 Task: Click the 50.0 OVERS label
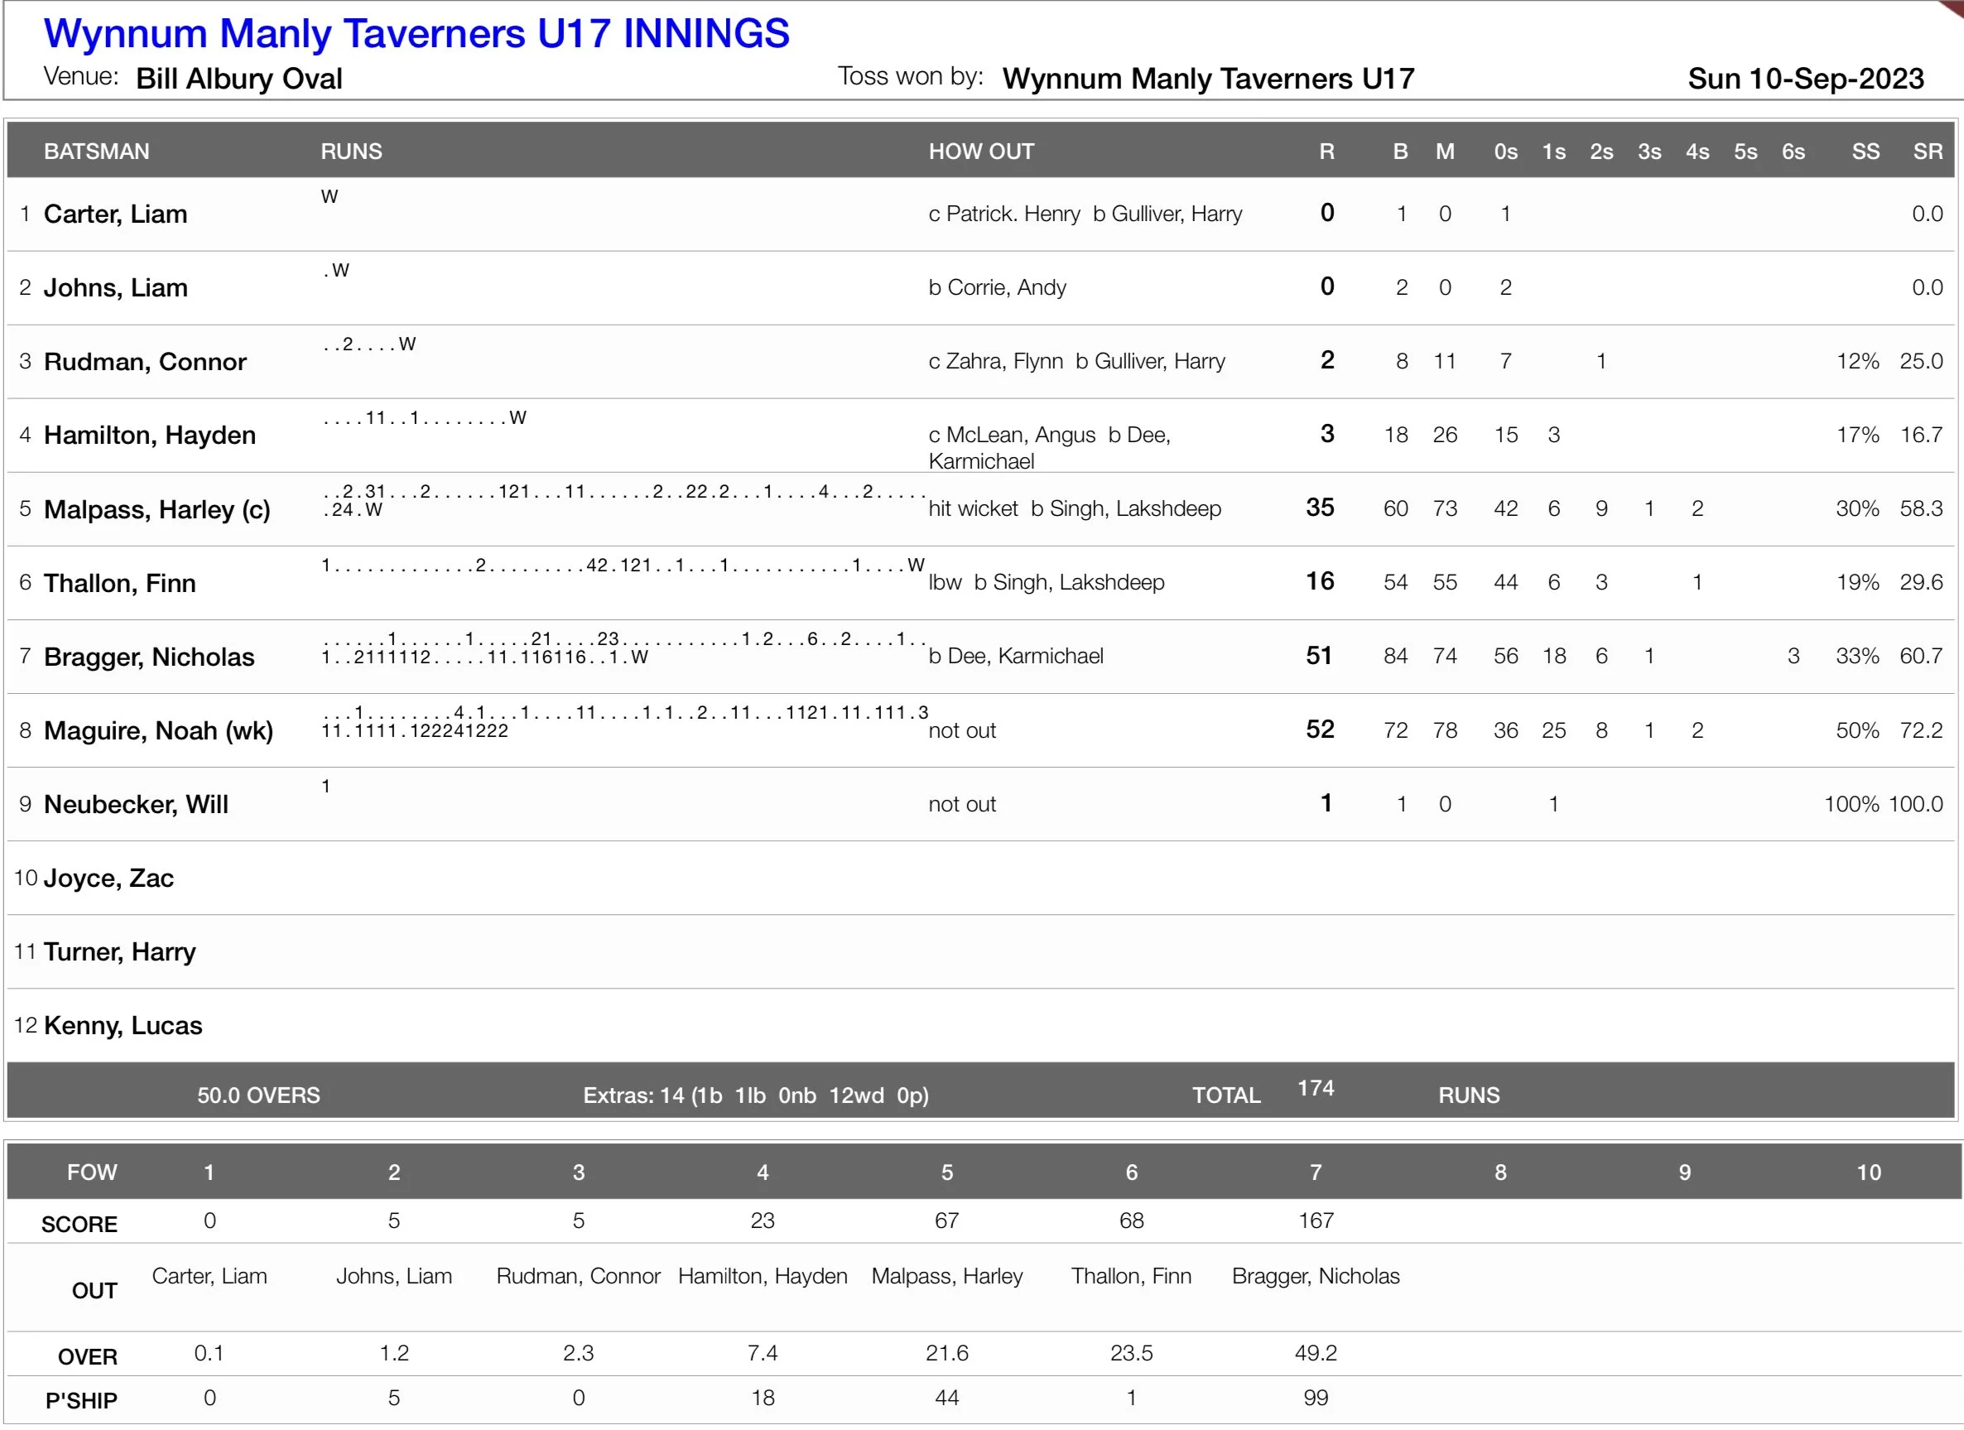pyautogui.click(x=258, y=1095)
